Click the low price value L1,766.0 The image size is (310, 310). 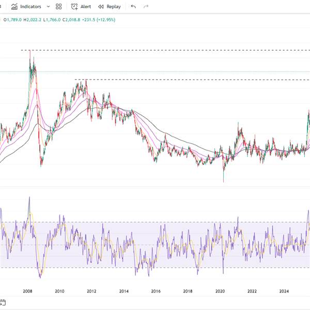point(52,20)
